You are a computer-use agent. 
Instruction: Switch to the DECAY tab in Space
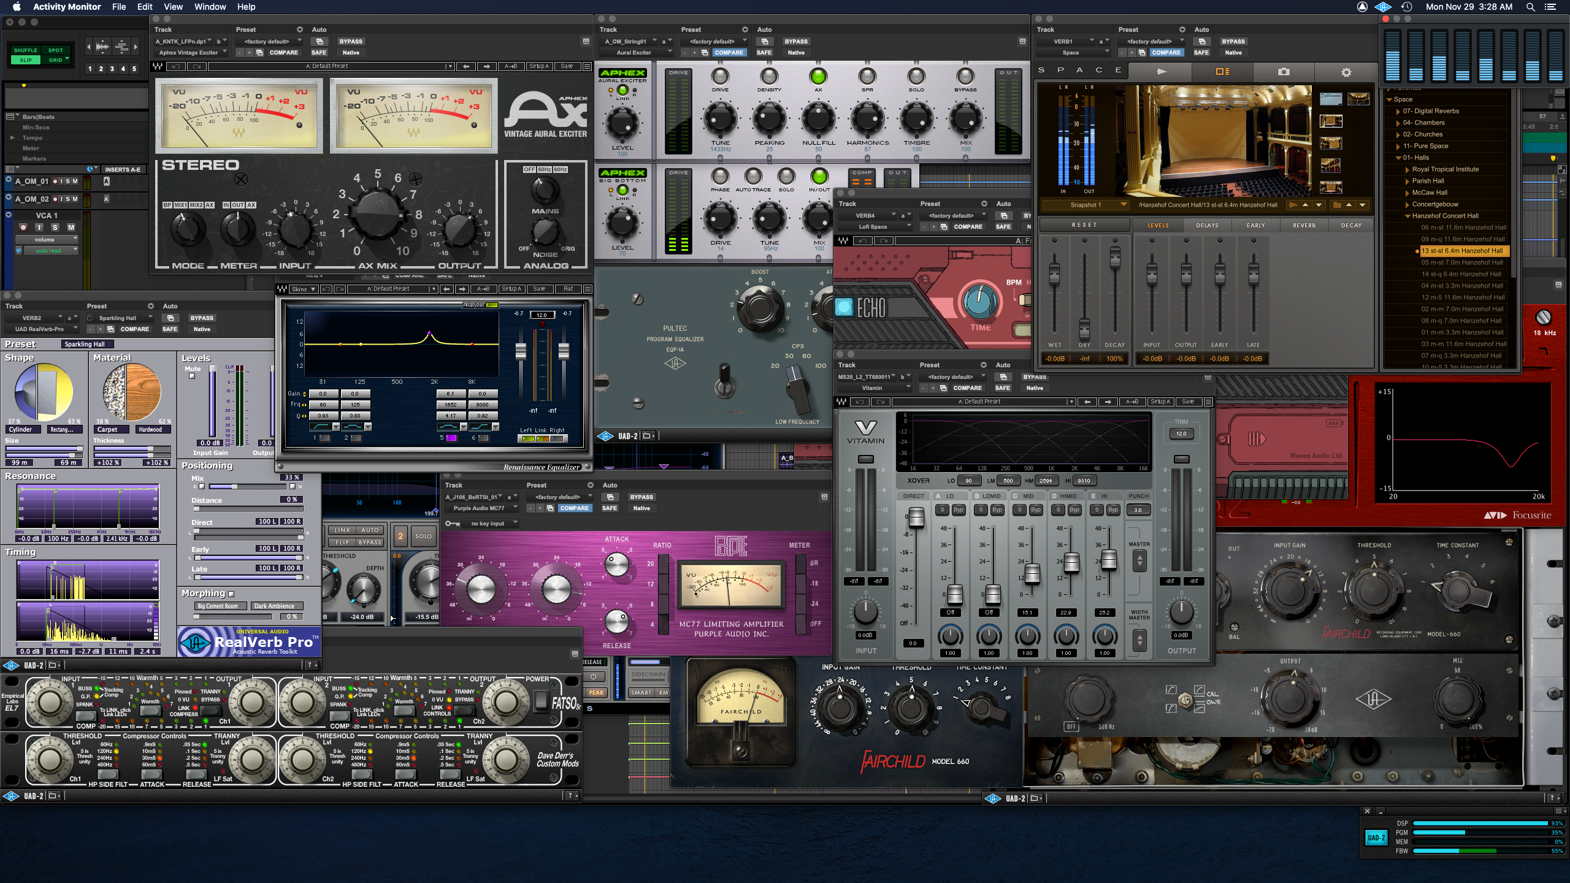(1351, 226)
